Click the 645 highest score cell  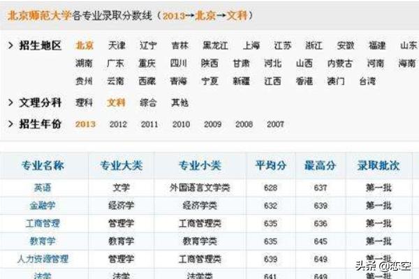pyautogui.click(x=321, y=241)
